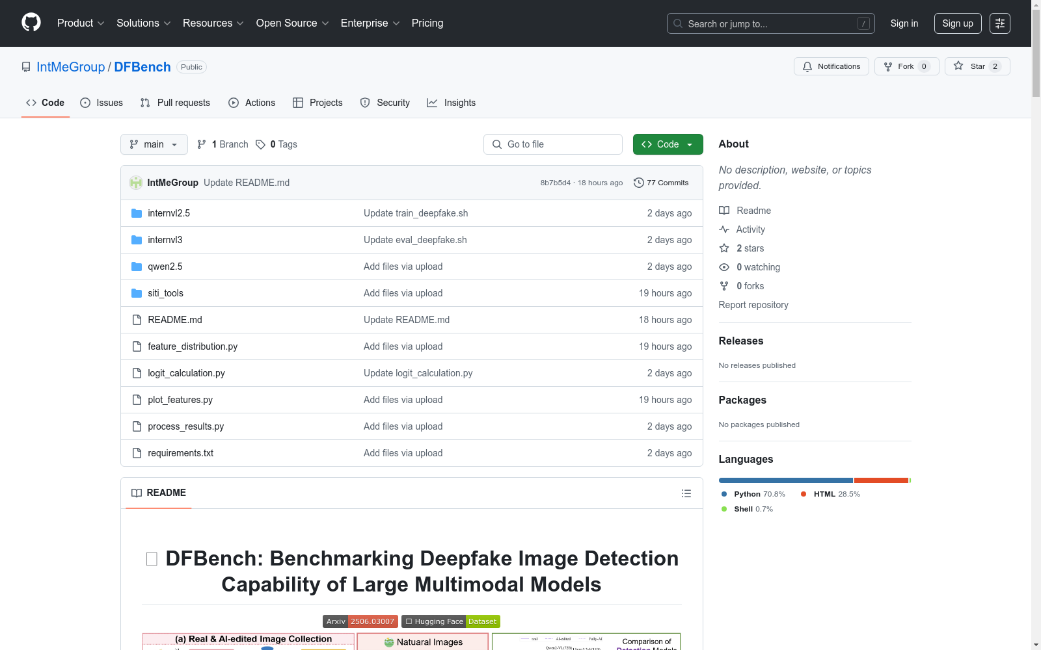Open the Insights tab

pyautogui.click(x=452, y=103)
